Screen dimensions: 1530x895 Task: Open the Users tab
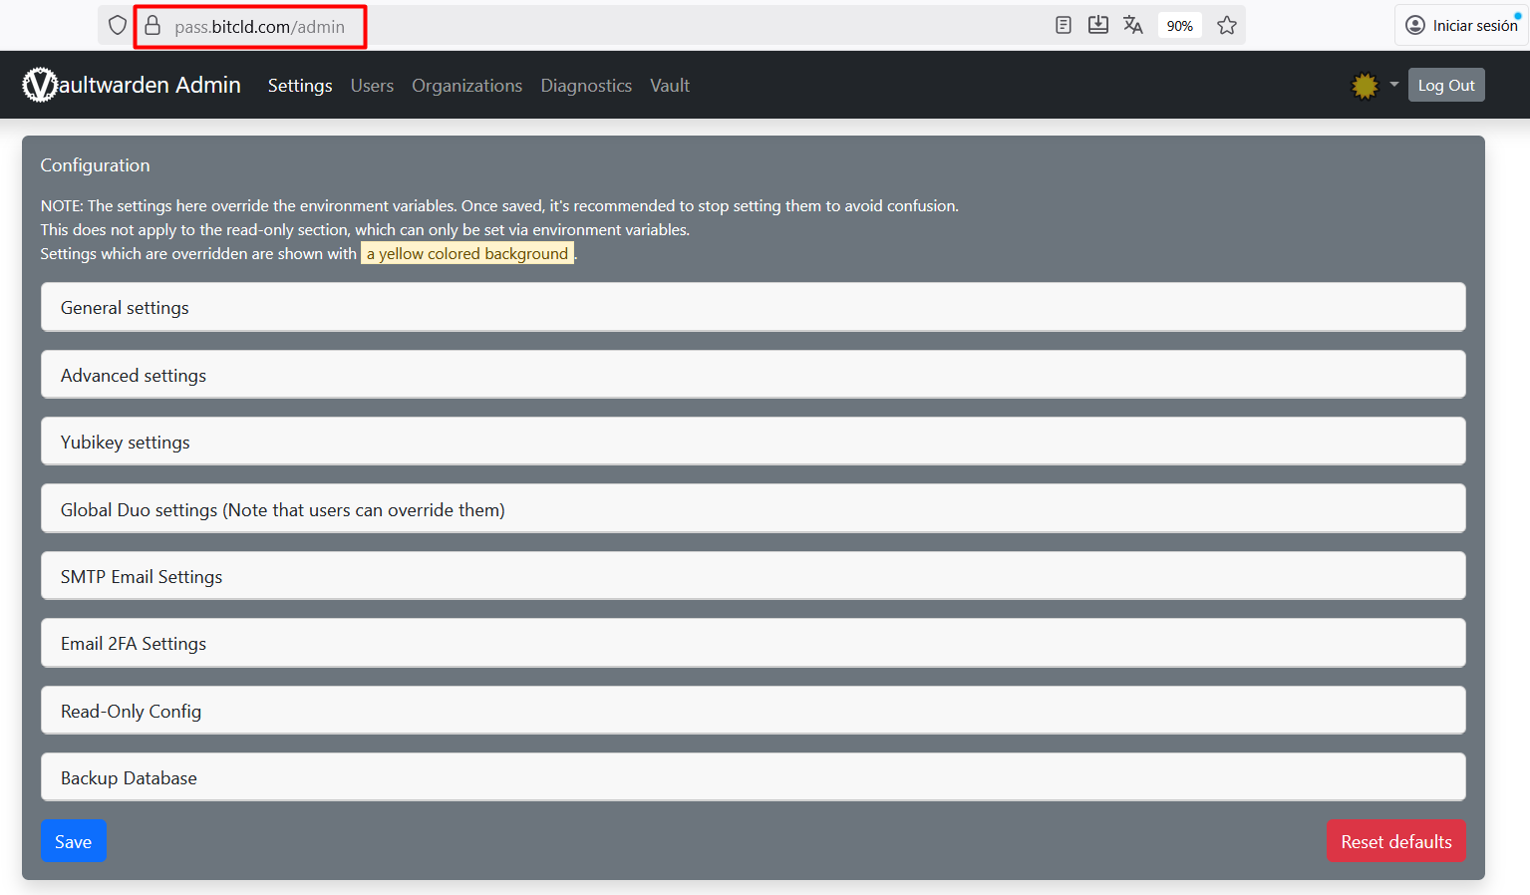[x=372, y=86]
